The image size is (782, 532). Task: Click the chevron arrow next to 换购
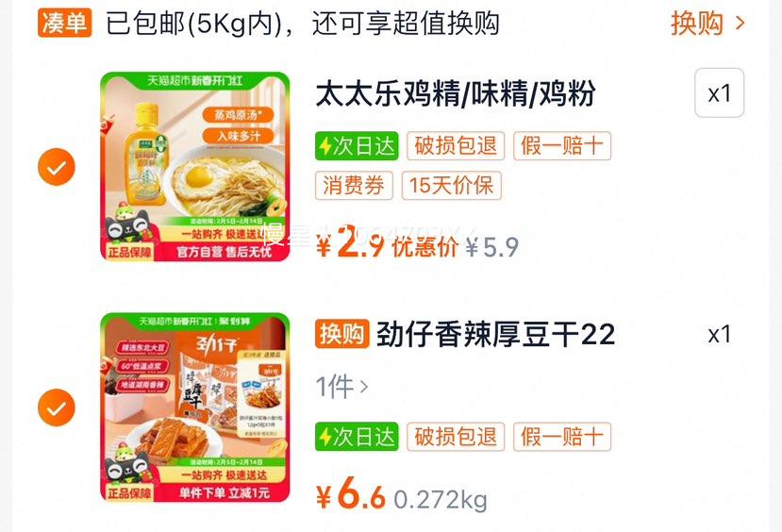coord(740,23)
